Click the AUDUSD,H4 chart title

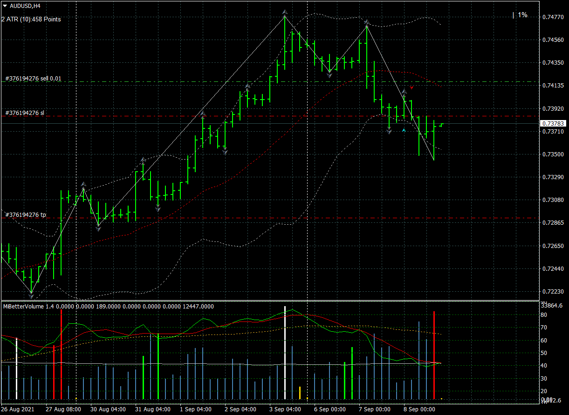[x=25, y=6]
